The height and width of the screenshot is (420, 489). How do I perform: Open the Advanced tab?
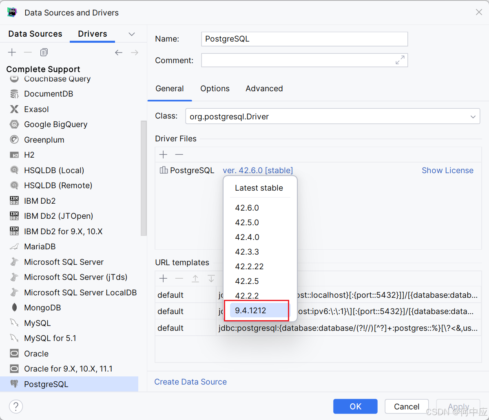point(264,88)
